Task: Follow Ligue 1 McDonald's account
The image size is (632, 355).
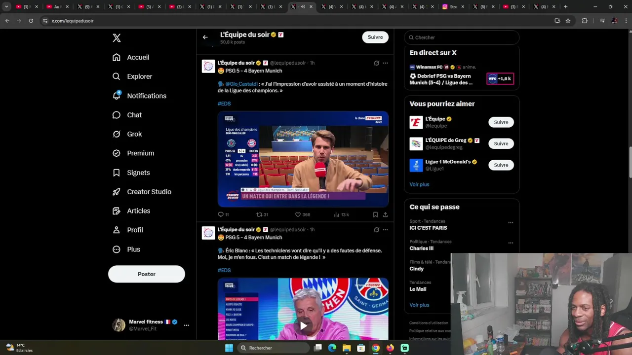Action: tap(501, 165)
